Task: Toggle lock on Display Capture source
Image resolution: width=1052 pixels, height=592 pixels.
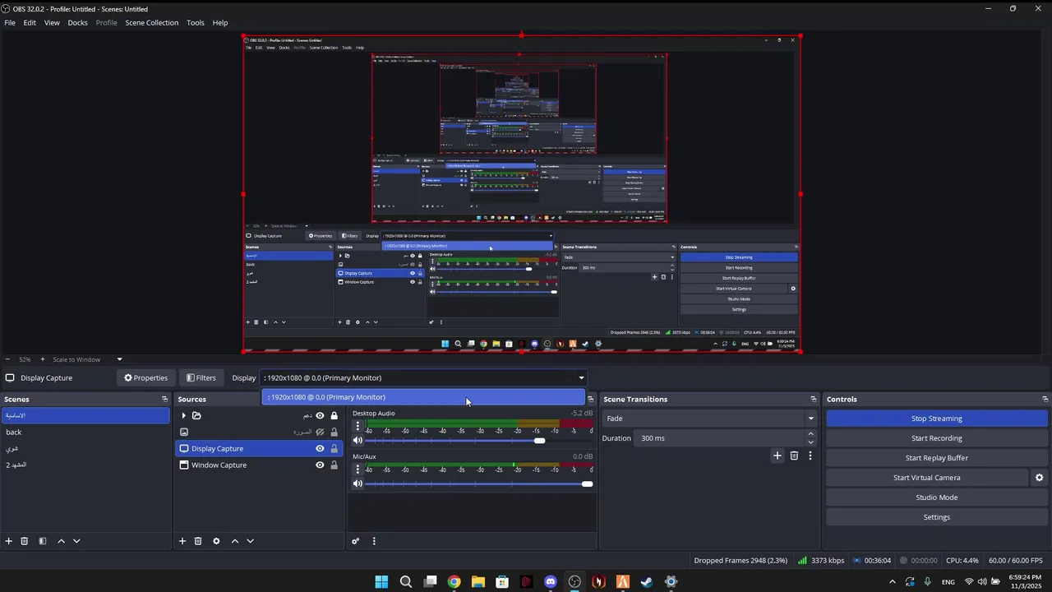Action: tap(334, 449)
